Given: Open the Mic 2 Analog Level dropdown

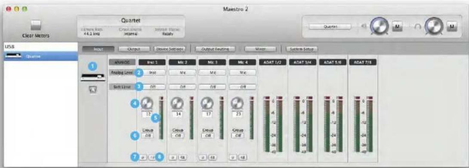Looking at the screenshot, I should [182, 72].
